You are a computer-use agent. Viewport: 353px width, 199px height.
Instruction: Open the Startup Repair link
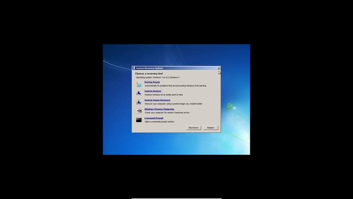coord(152,82)
